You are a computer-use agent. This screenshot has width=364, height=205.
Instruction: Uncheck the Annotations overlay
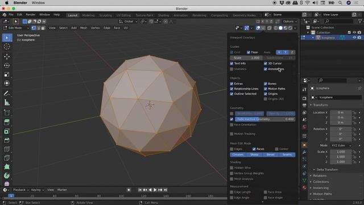click(266, 69)
